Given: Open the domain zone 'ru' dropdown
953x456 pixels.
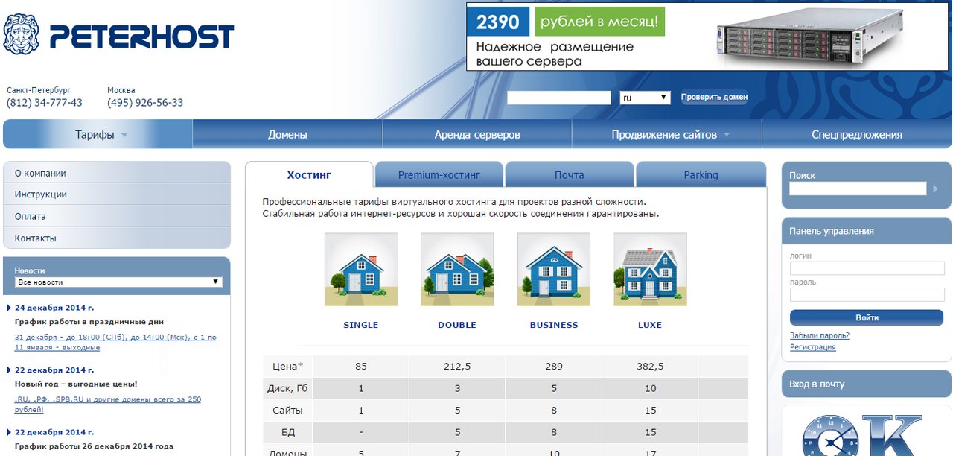Looking at the screenshot, I should coord(645,98).
